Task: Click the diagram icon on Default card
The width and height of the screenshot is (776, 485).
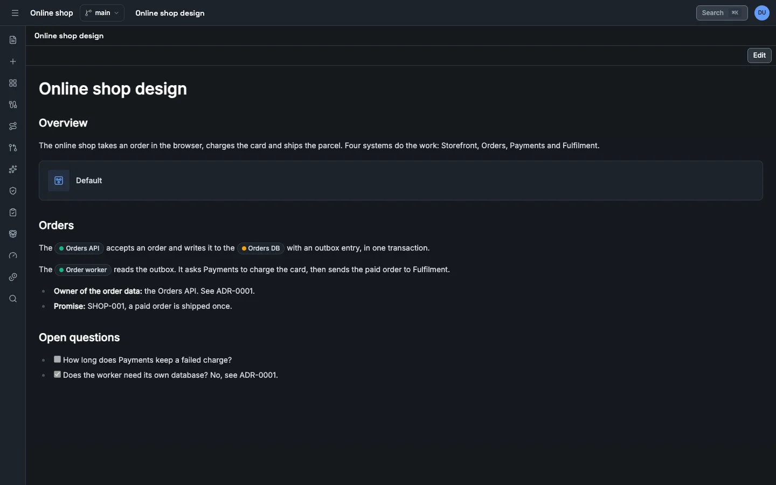Action: point(59,181)
